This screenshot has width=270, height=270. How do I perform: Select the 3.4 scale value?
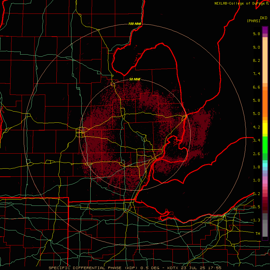tap(256, 140)
